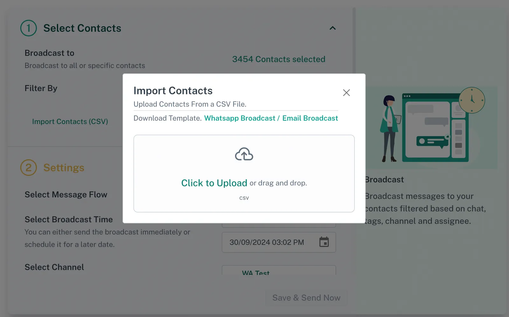
Task: Click the step 2 circle icon
Action: [29, 168]
